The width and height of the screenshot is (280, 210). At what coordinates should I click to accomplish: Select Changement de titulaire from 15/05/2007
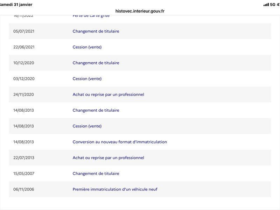(x=96, y=174)
